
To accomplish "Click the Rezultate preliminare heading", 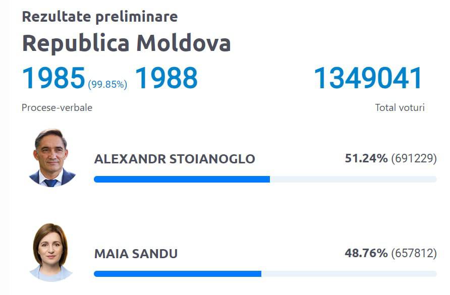I will [99, 17].
